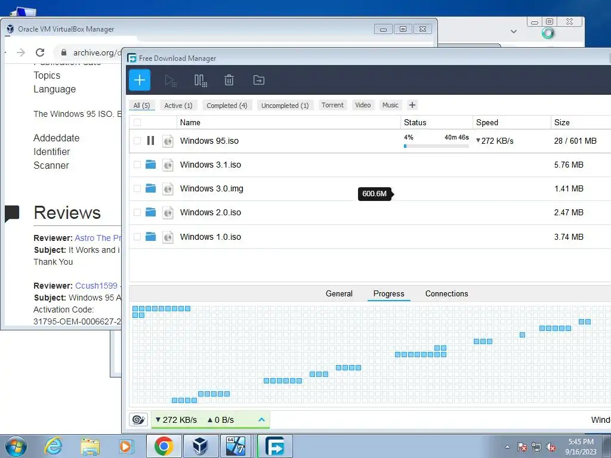The image size is (611, 458).
Task: Select the Windows 3.1.iso file name
Action: pyautogui.click(x=211, y=165)
